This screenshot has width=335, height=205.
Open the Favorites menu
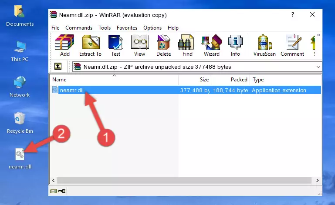point(127,28)
